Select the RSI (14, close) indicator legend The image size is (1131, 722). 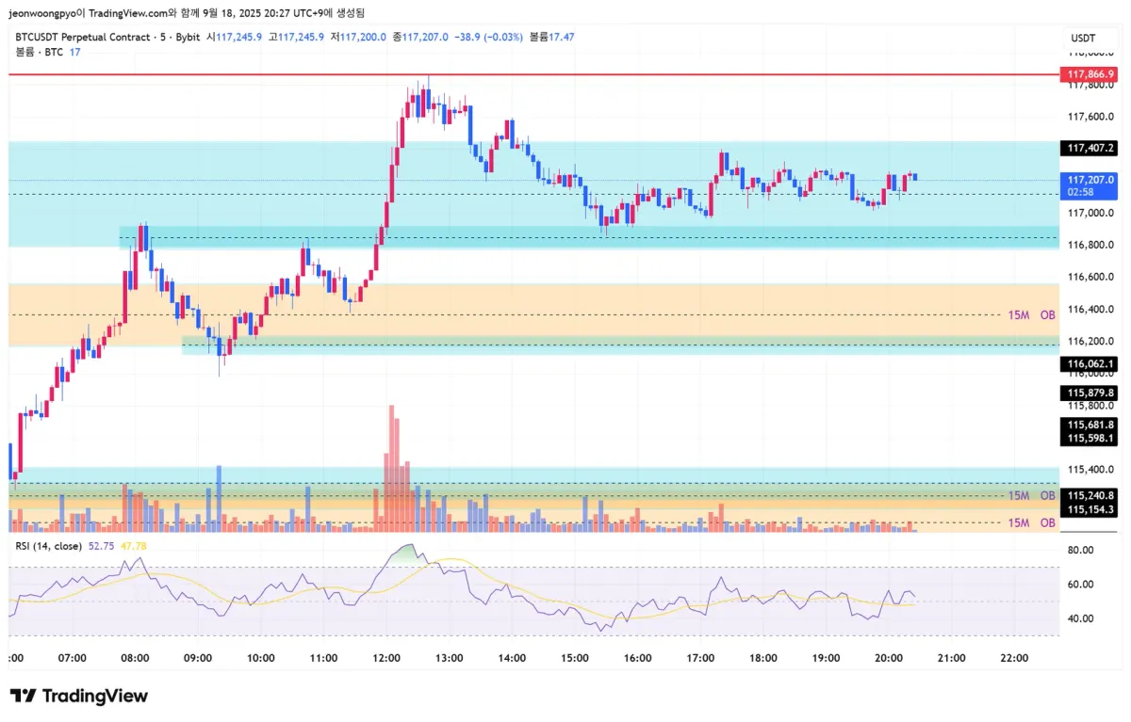49,545
